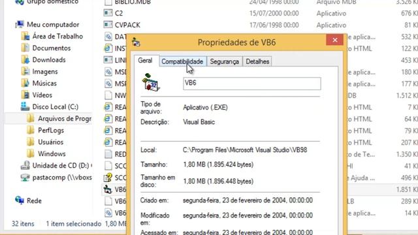418x235 pixels.
Task: Click the Criado em date value
Action: (x=248, y=200)
